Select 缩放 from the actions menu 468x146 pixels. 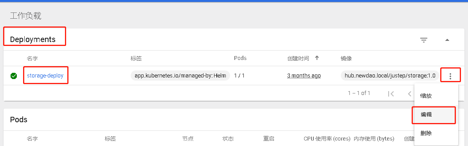426,96
